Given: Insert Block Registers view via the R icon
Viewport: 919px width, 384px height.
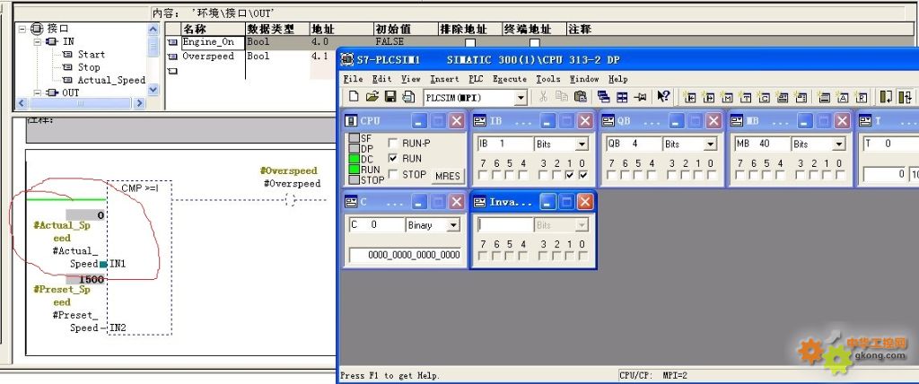Looking at the screenshot, I should (861, 97).
